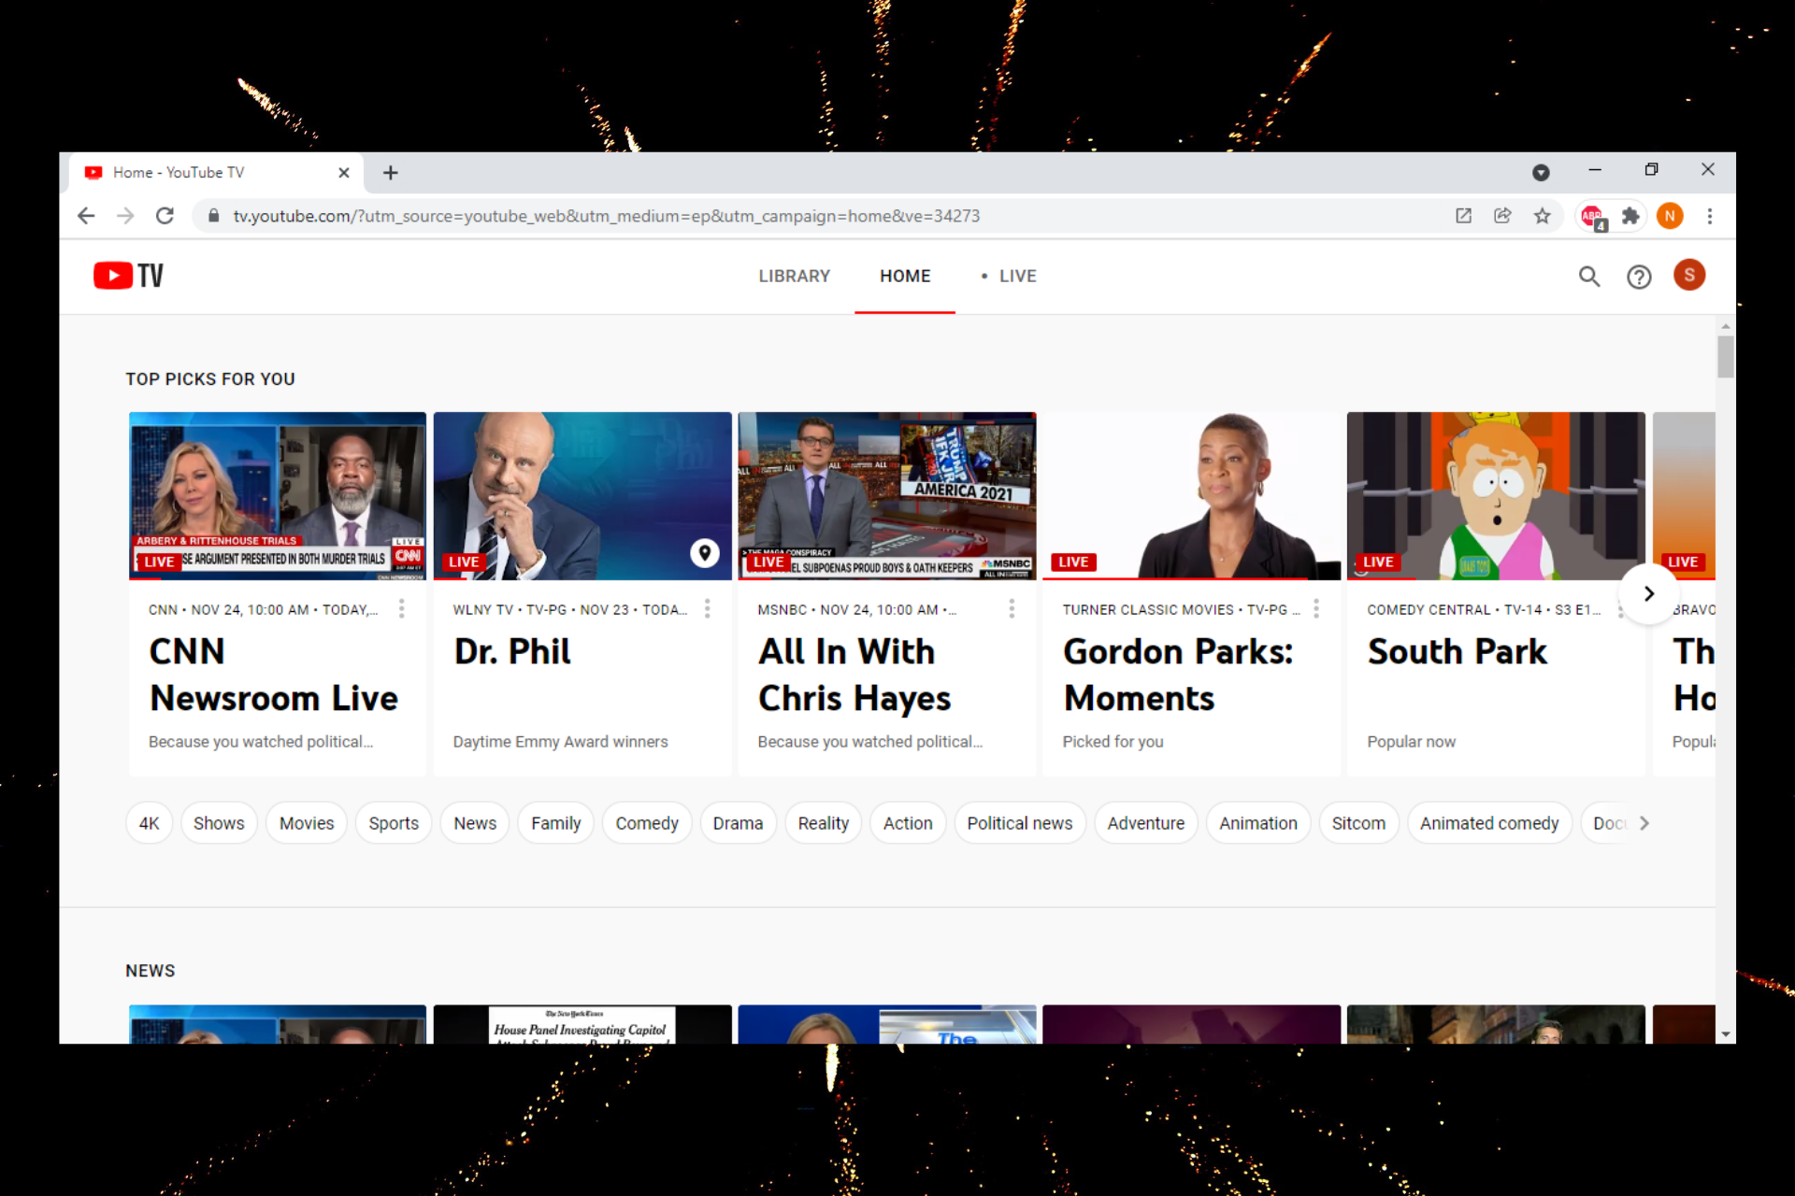Viewport: 1795px width, 1196px height.
Task: Click the TOP PICKS FOR YOU section header
Action: pos(209,377)
